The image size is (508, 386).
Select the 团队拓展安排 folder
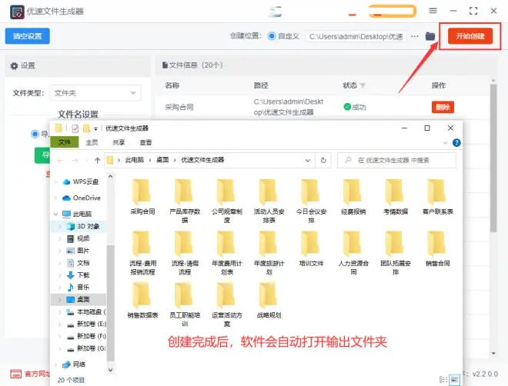pyautogui.click(x=396, y=253)
